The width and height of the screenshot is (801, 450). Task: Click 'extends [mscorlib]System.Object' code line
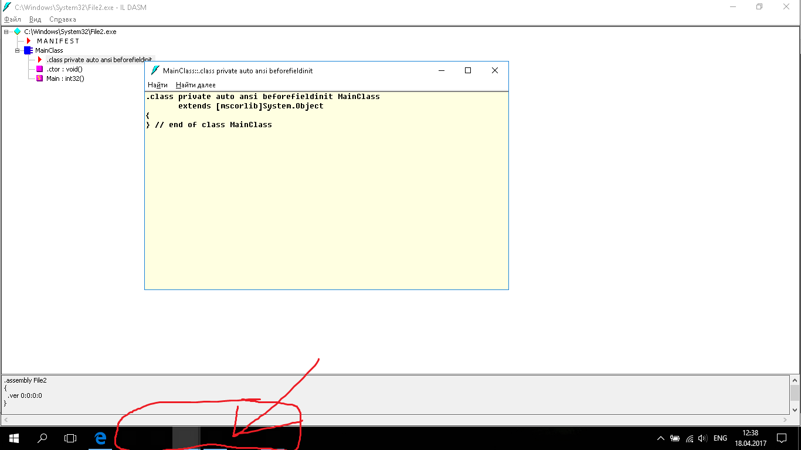tap(251, 106)
